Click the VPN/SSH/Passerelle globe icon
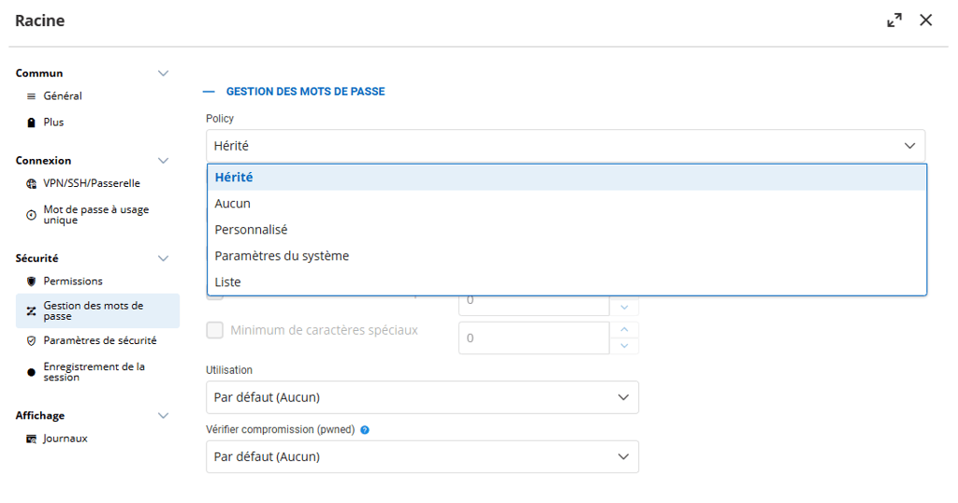 [31, 184]
